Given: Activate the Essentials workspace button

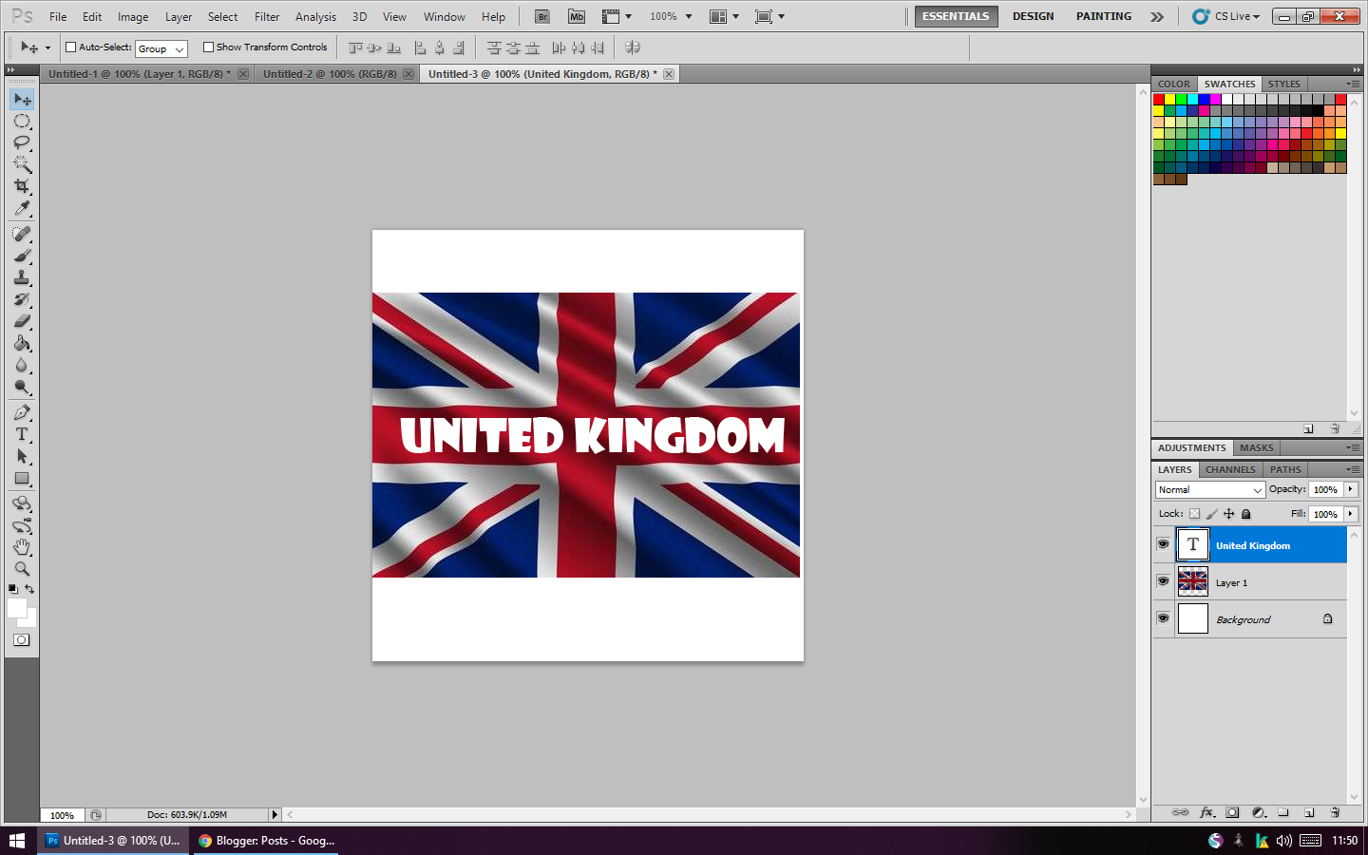Looking at the screenshot, I should click(956, 16).
